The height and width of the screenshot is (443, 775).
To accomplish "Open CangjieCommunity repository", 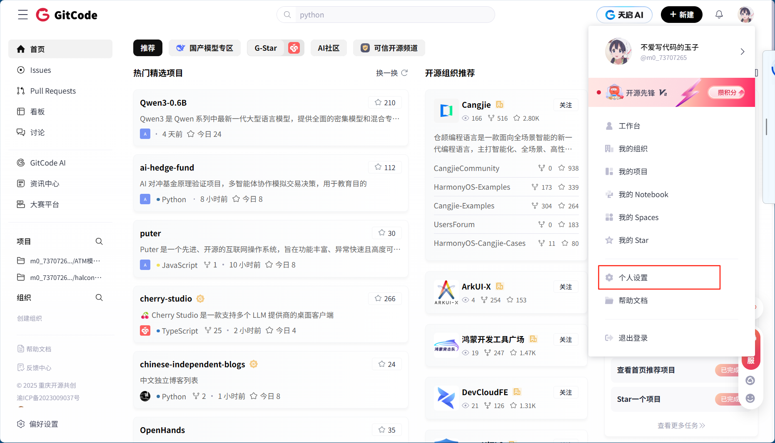I will pyautogui.click(x=466, y=168).
